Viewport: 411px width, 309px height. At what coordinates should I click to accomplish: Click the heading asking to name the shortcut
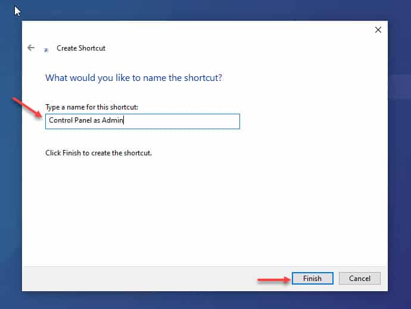[133, 78]
